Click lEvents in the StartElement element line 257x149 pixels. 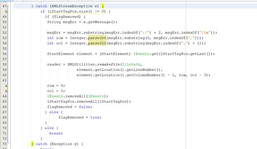click(141, 54)
